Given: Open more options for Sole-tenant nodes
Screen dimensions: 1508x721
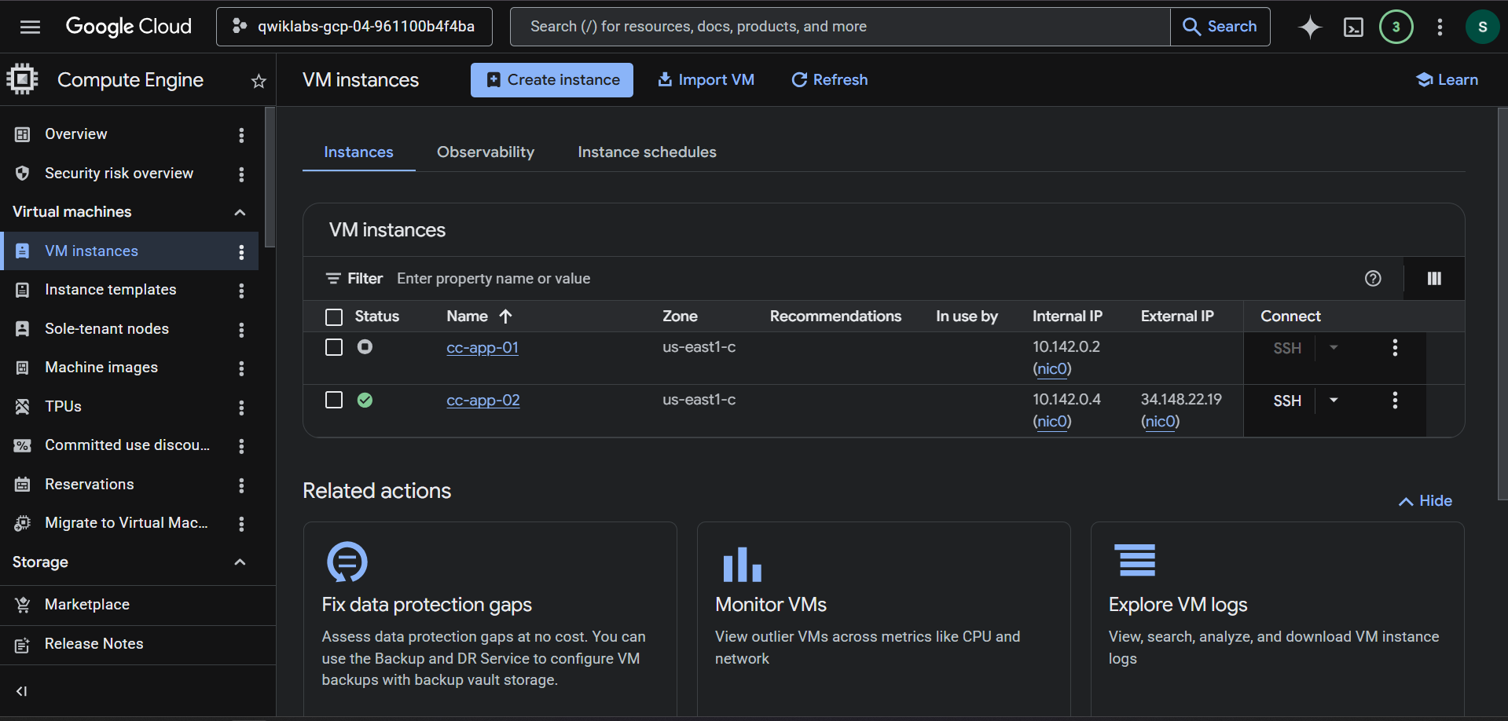Looking at the screenshot, I should [x=241, y=330].
